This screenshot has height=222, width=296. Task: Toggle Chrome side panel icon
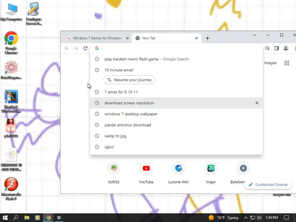(277, 48)
